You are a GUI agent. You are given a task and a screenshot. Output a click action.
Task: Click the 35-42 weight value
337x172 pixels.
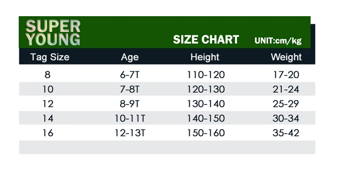286,133
